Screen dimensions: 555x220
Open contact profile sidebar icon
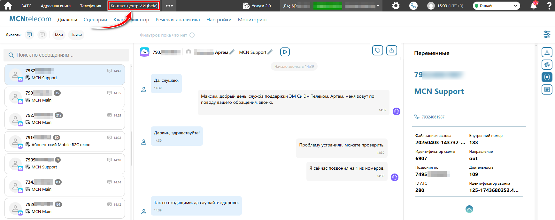[547, 52]
